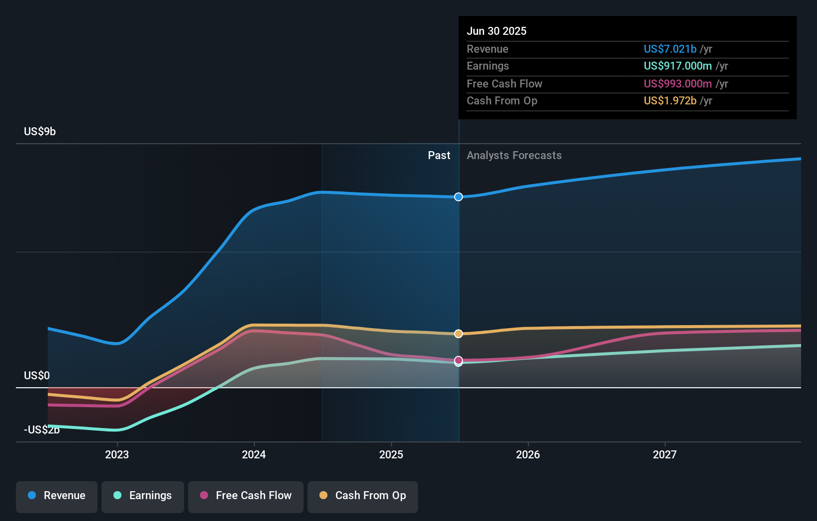
Task: Select the Cash From Op marker at Jun 2025
Action: [458, 334]
